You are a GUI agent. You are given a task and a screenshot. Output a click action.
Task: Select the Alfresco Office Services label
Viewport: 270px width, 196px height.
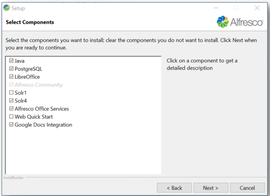tap(42, 108)
